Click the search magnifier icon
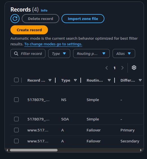 click(x=16, y=53)
